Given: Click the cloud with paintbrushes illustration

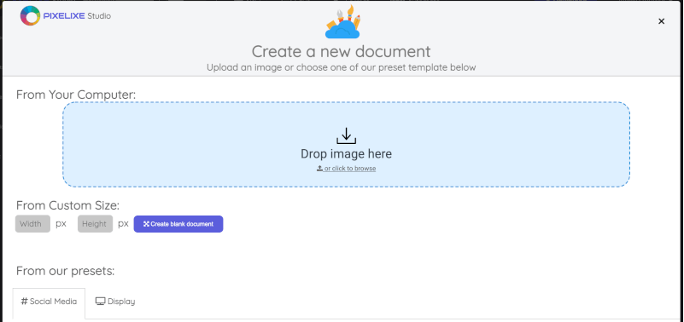Looking at the screenshot, I should pos(343,22).
